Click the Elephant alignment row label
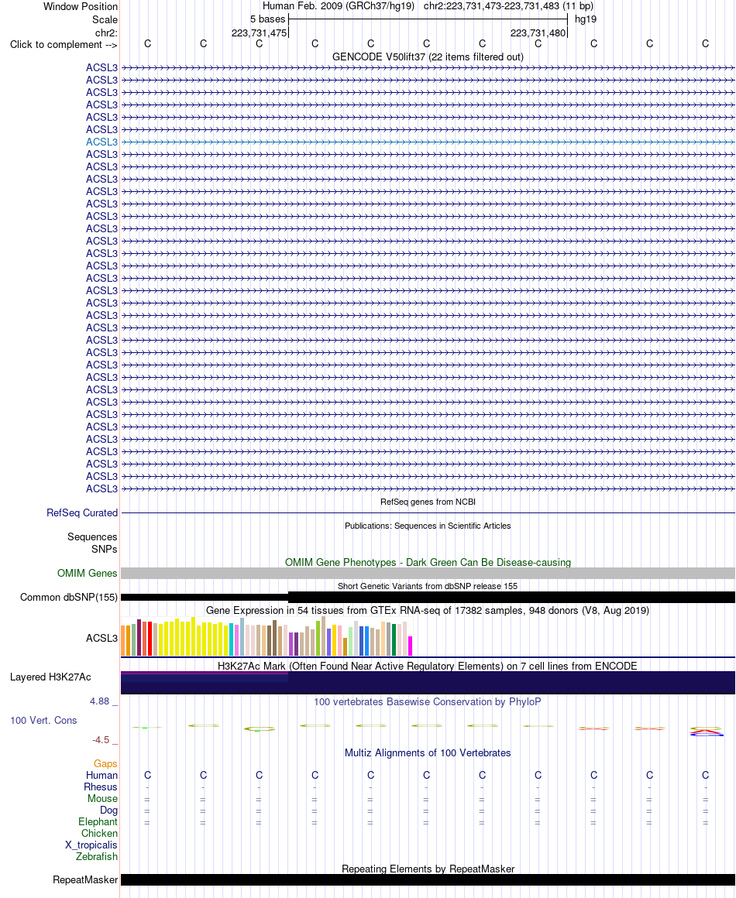The image size is (736, 898). (98, 822)
